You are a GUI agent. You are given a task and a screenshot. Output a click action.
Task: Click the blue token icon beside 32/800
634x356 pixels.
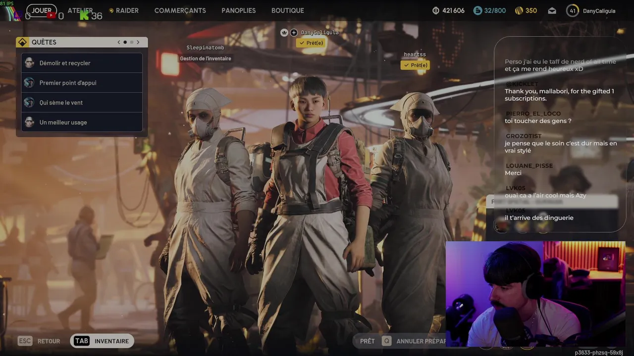(x=477, y=10)
